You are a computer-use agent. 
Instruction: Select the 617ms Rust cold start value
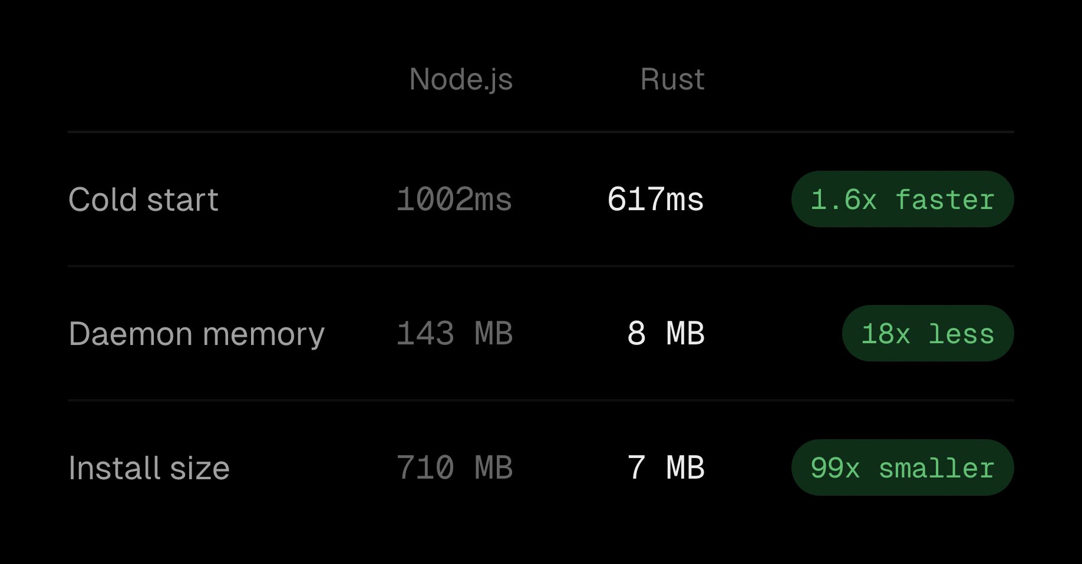point(655,200)
